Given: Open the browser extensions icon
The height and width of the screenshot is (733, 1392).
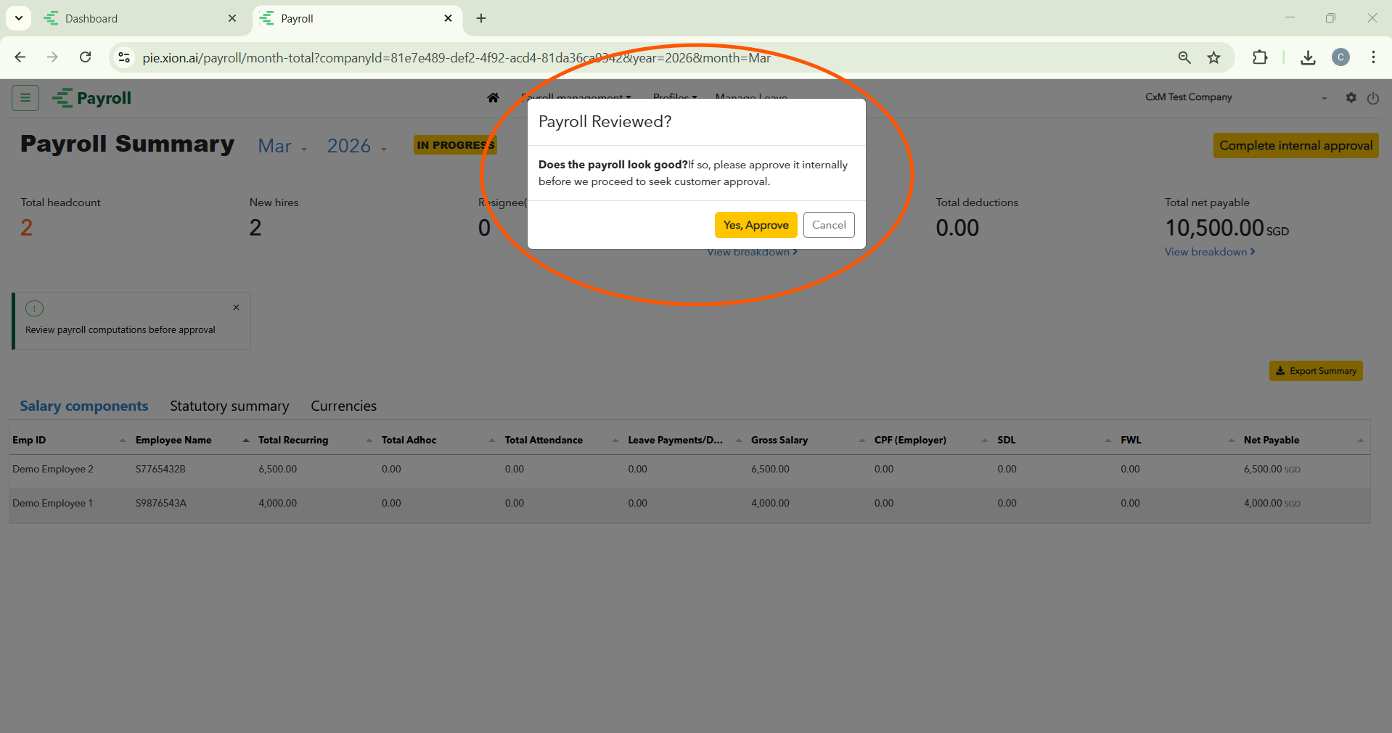Looking at the screenshot, I should tap(1260, 58).
